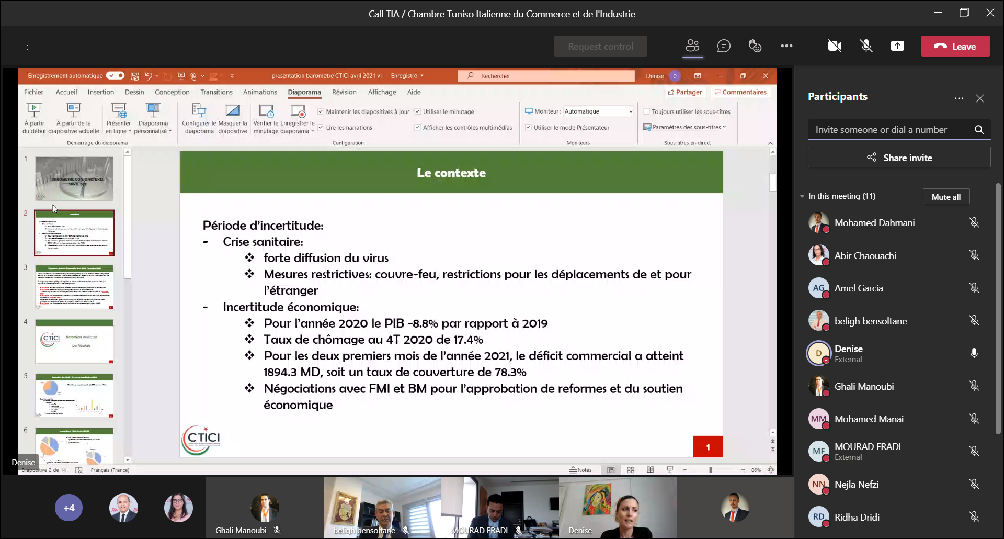This screenshot has width=1004, height=539.
Task: Click Mute all participants
Action: [946, 197]
